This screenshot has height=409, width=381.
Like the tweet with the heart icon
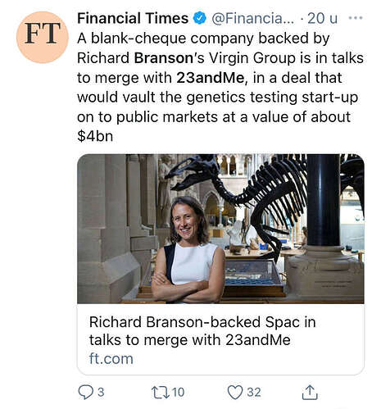(x=235, y=393)
